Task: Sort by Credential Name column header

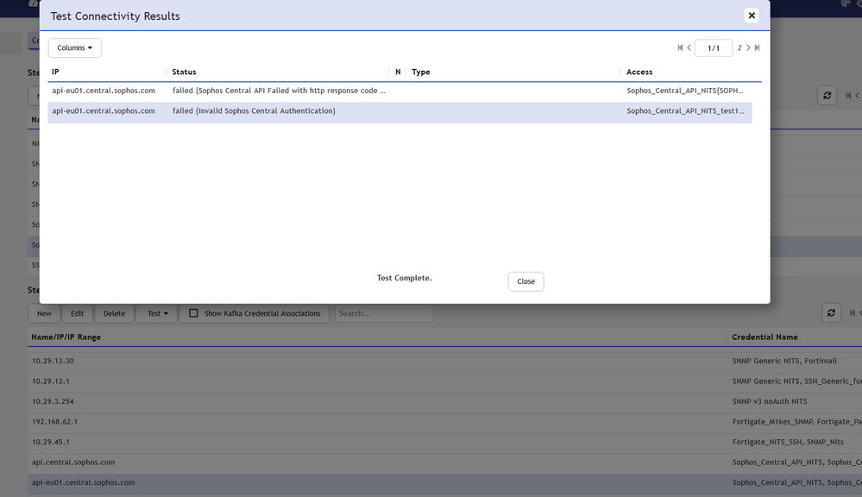Action: pos(764,337)
